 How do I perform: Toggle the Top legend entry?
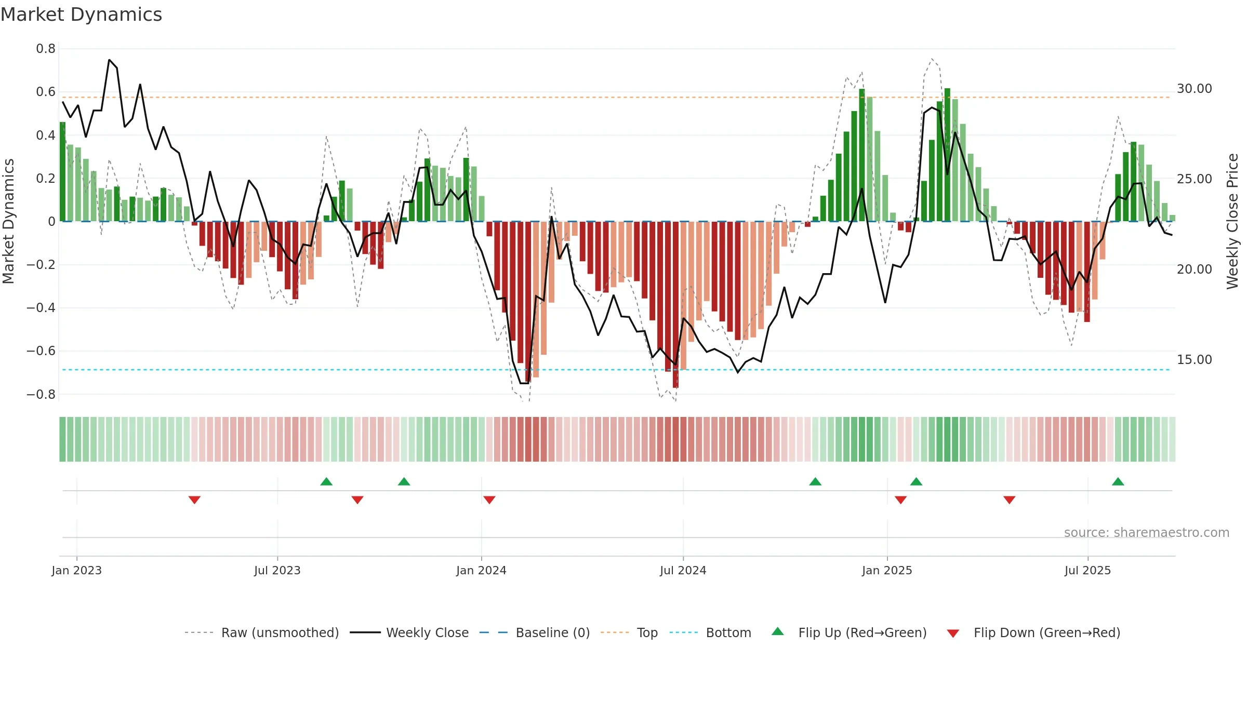(629, 632)
